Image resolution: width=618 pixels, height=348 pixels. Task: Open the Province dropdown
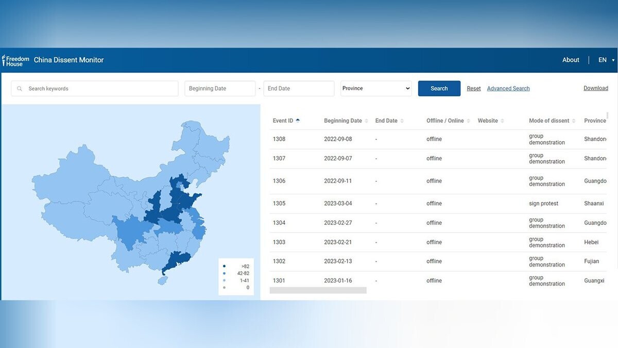tap(376, 89)
